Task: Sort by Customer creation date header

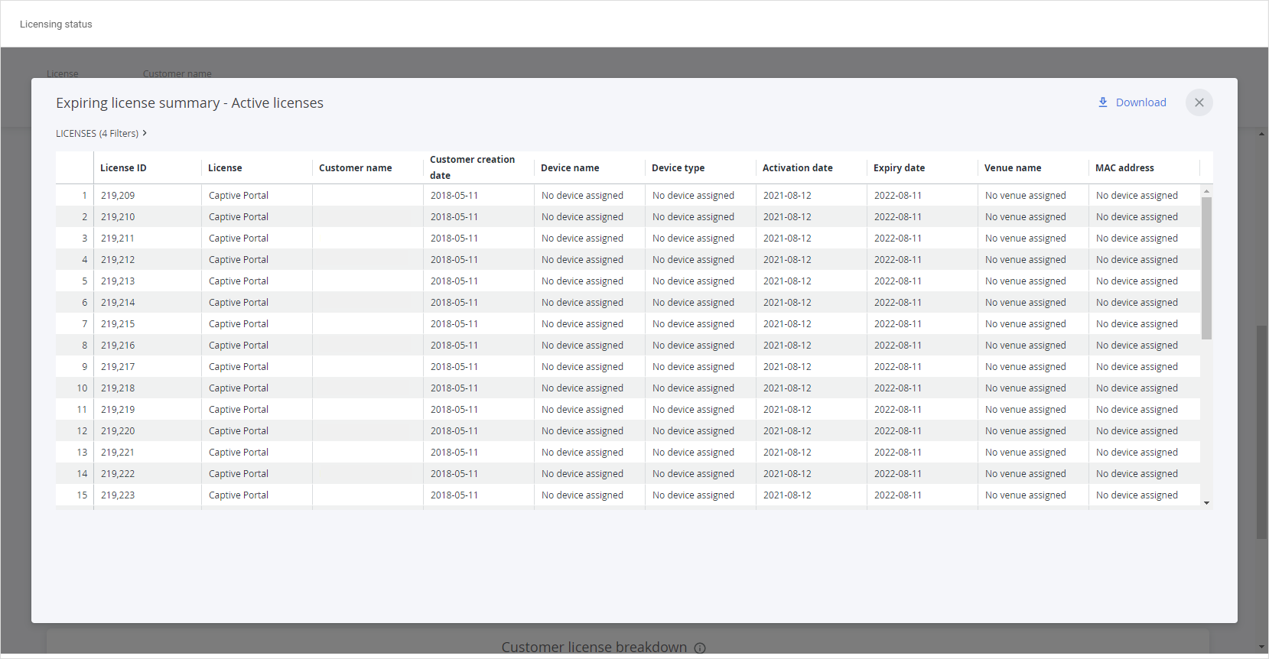Action: coord(472,167)
